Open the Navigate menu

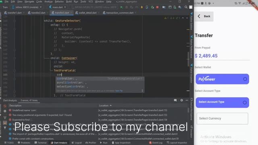click(29, 2)
